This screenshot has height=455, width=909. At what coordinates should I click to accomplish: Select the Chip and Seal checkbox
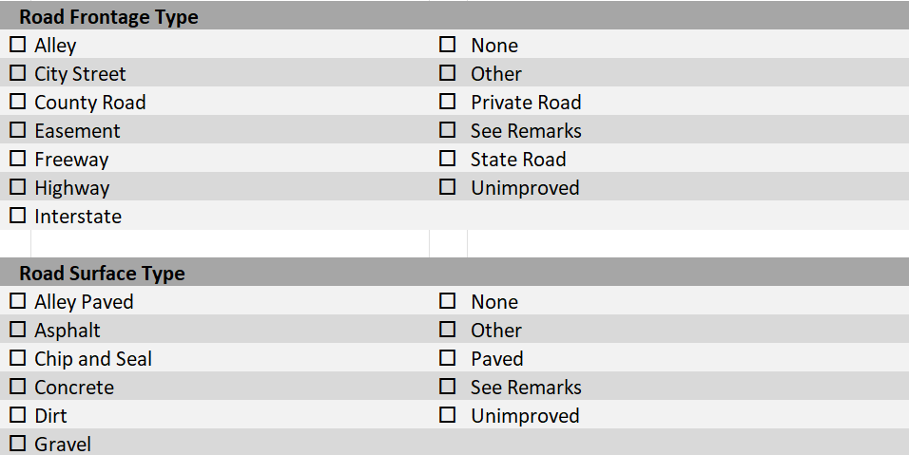(18, 358)
